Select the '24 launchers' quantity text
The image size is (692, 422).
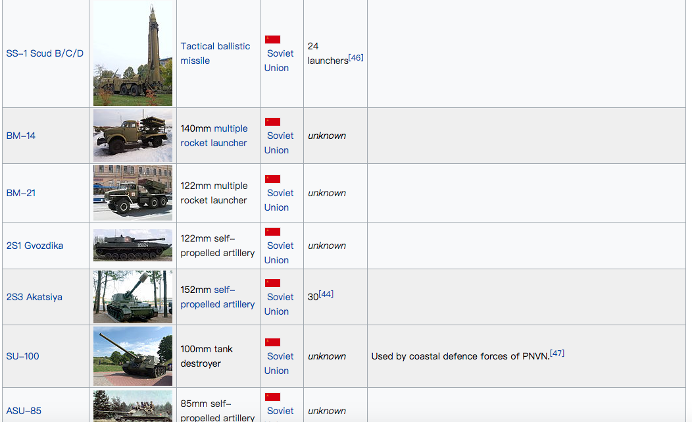[328, 53]
